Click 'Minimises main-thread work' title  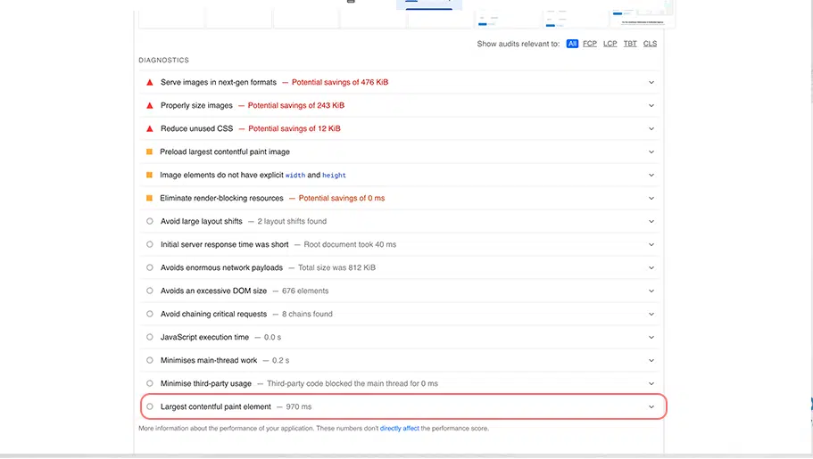click(x=209, y=360)
